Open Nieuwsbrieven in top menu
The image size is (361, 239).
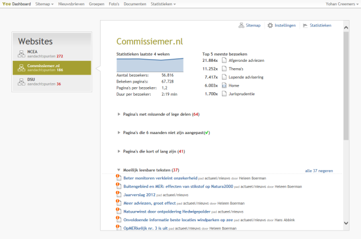point(71,4)
